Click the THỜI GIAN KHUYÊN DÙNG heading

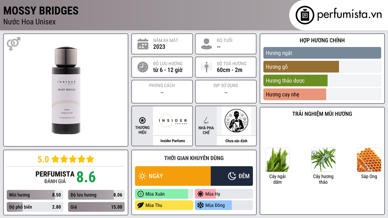point(194,158)
